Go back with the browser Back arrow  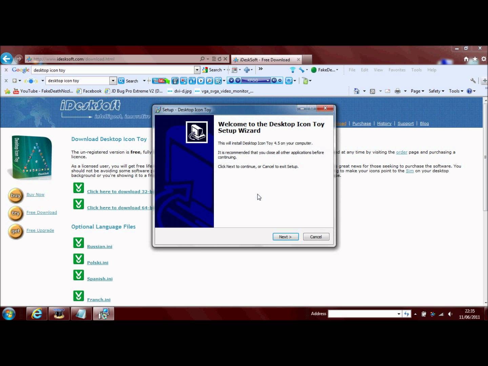coord(6,59)
